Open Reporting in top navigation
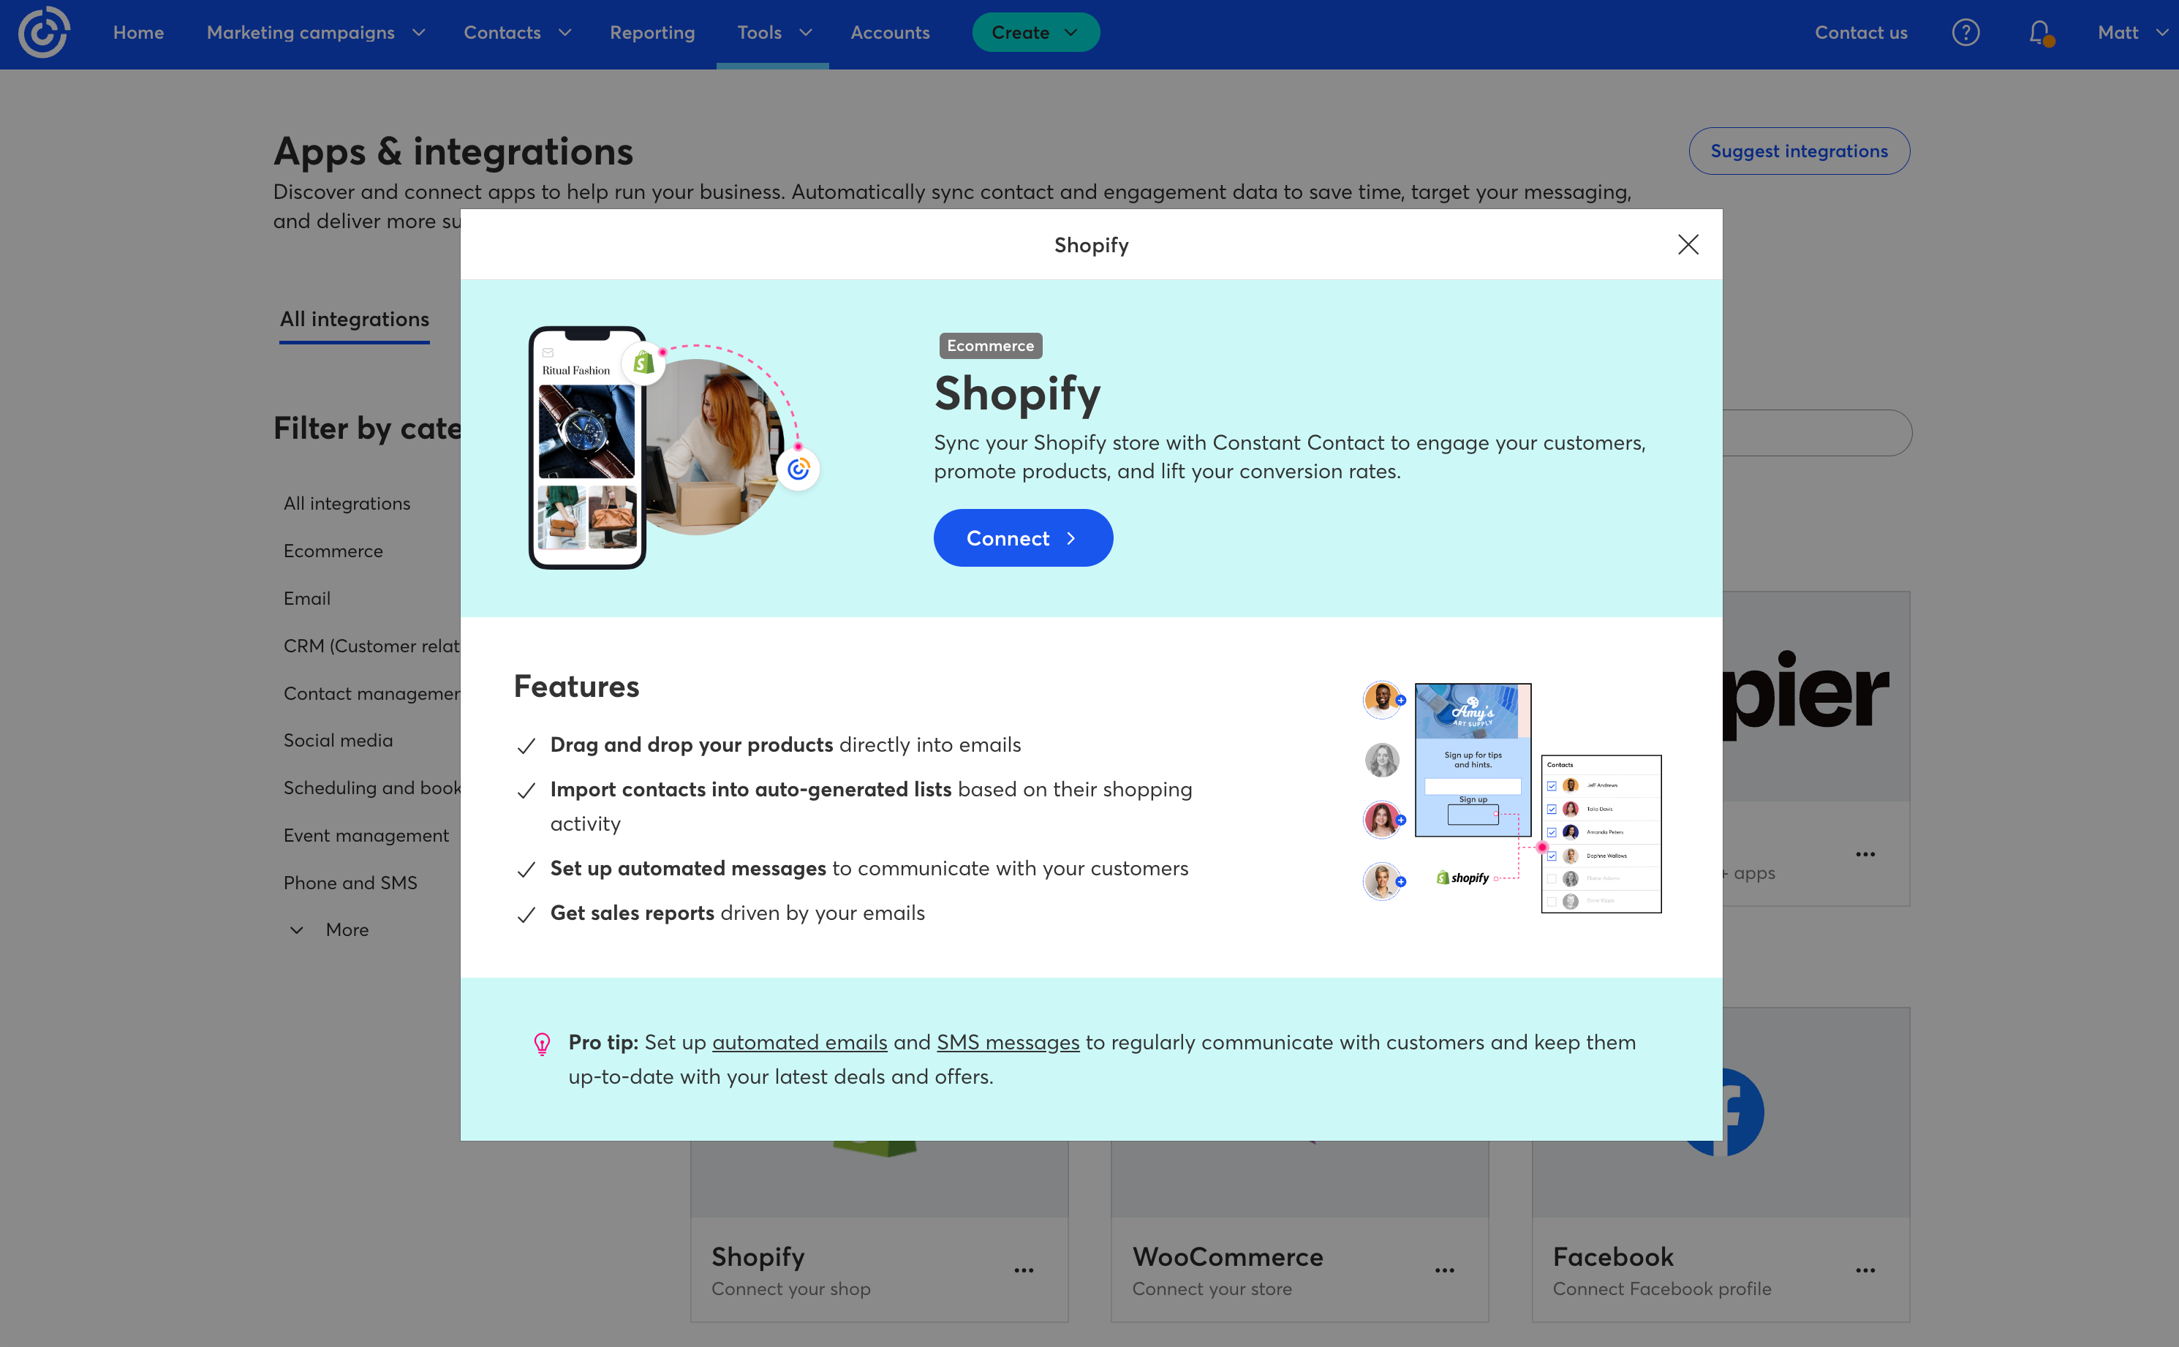This screenshot has height=1347, width=2179. pos(652,33)
